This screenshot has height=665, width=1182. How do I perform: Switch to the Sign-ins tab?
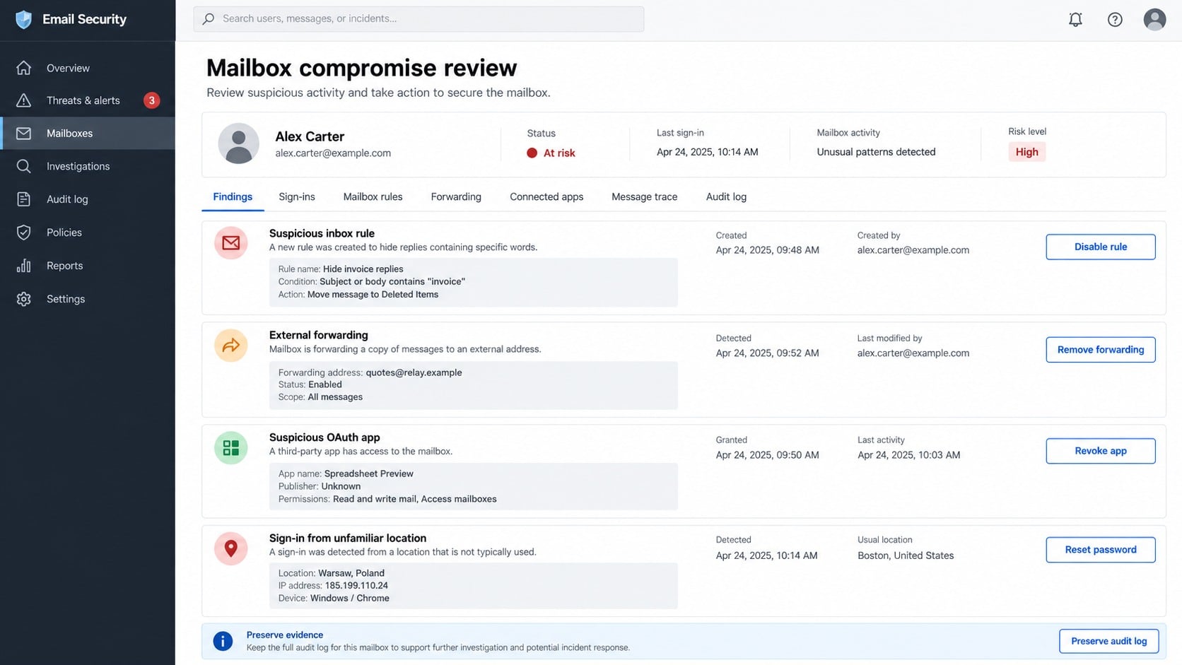(x=297, y=197)
